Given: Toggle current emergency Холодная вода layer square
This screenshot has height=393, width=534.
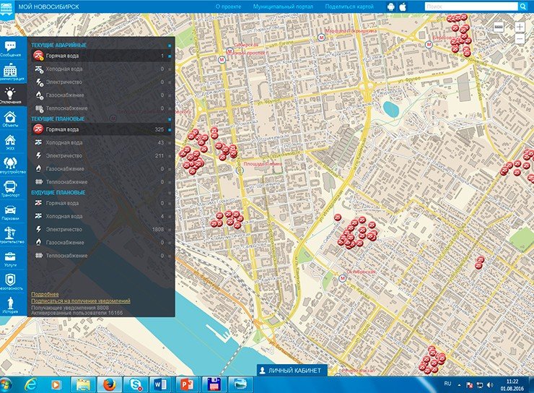Looking at the screenshot, I should pos(170,69).
